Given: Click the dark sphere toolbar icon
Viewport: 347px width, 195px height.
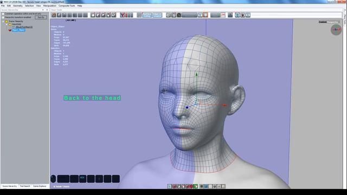Looking at the screenshot, I should (x=179, y=15).
